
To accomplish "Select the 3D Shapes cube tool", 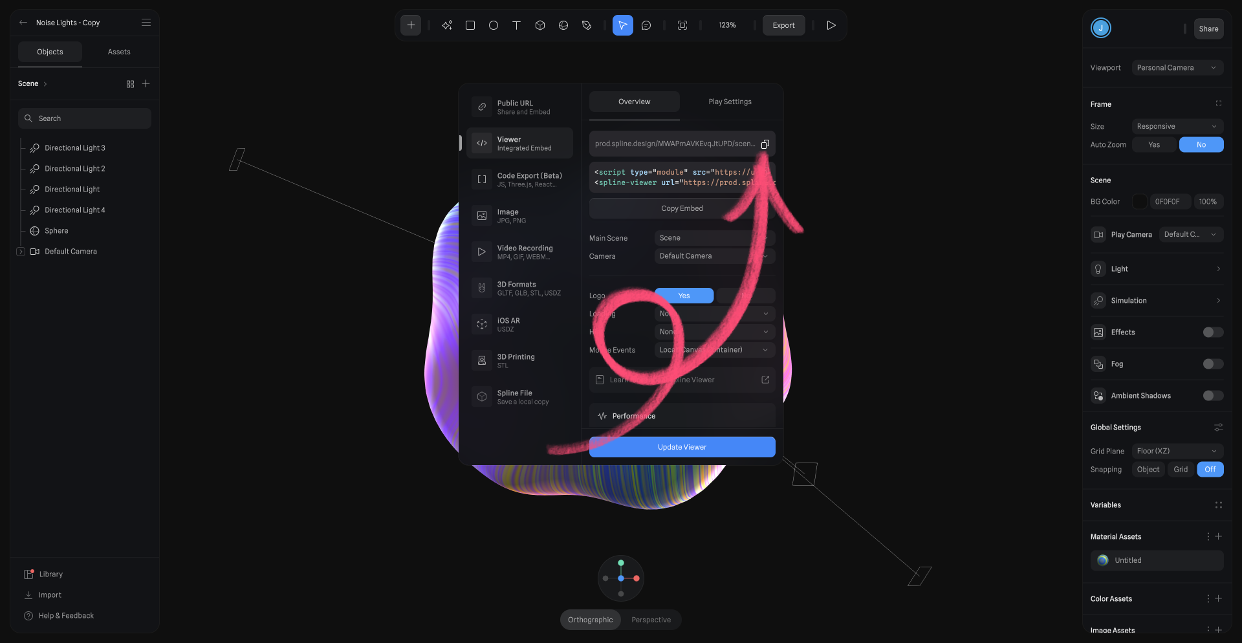I will point(540,25).
